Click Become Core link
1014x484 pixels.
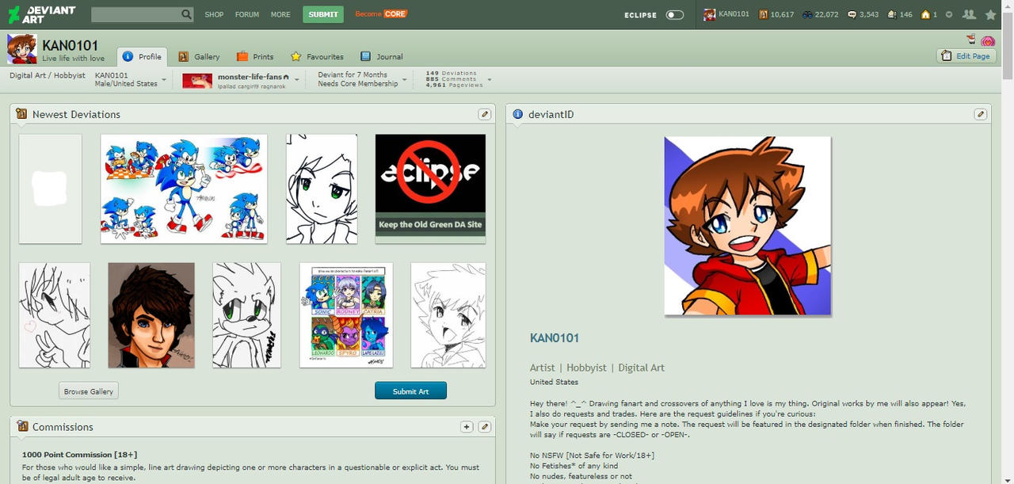(381, 14)
